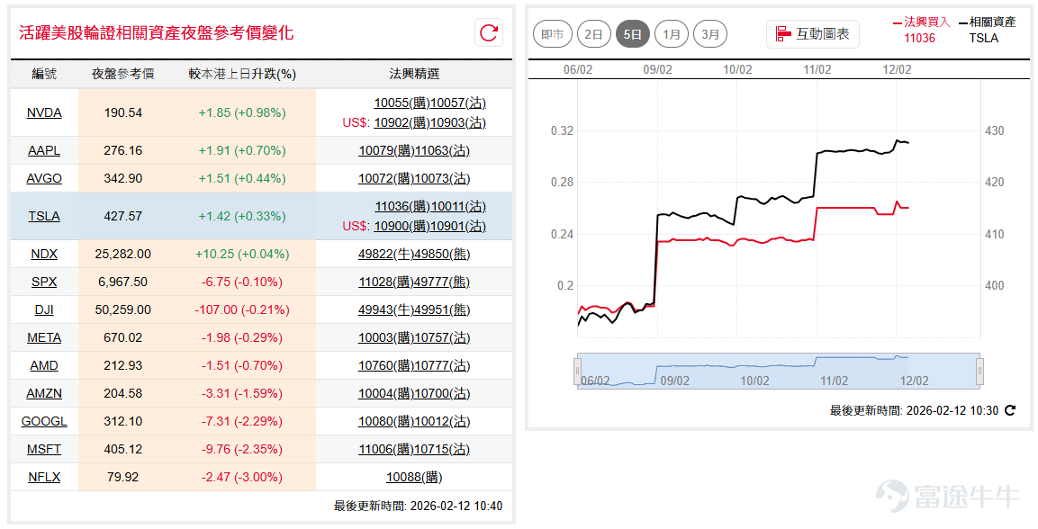The height and width of the screenshot is (529, 1038).
Task: Grab the left handle of chart range slider
Action: click(x=577, y=371)
